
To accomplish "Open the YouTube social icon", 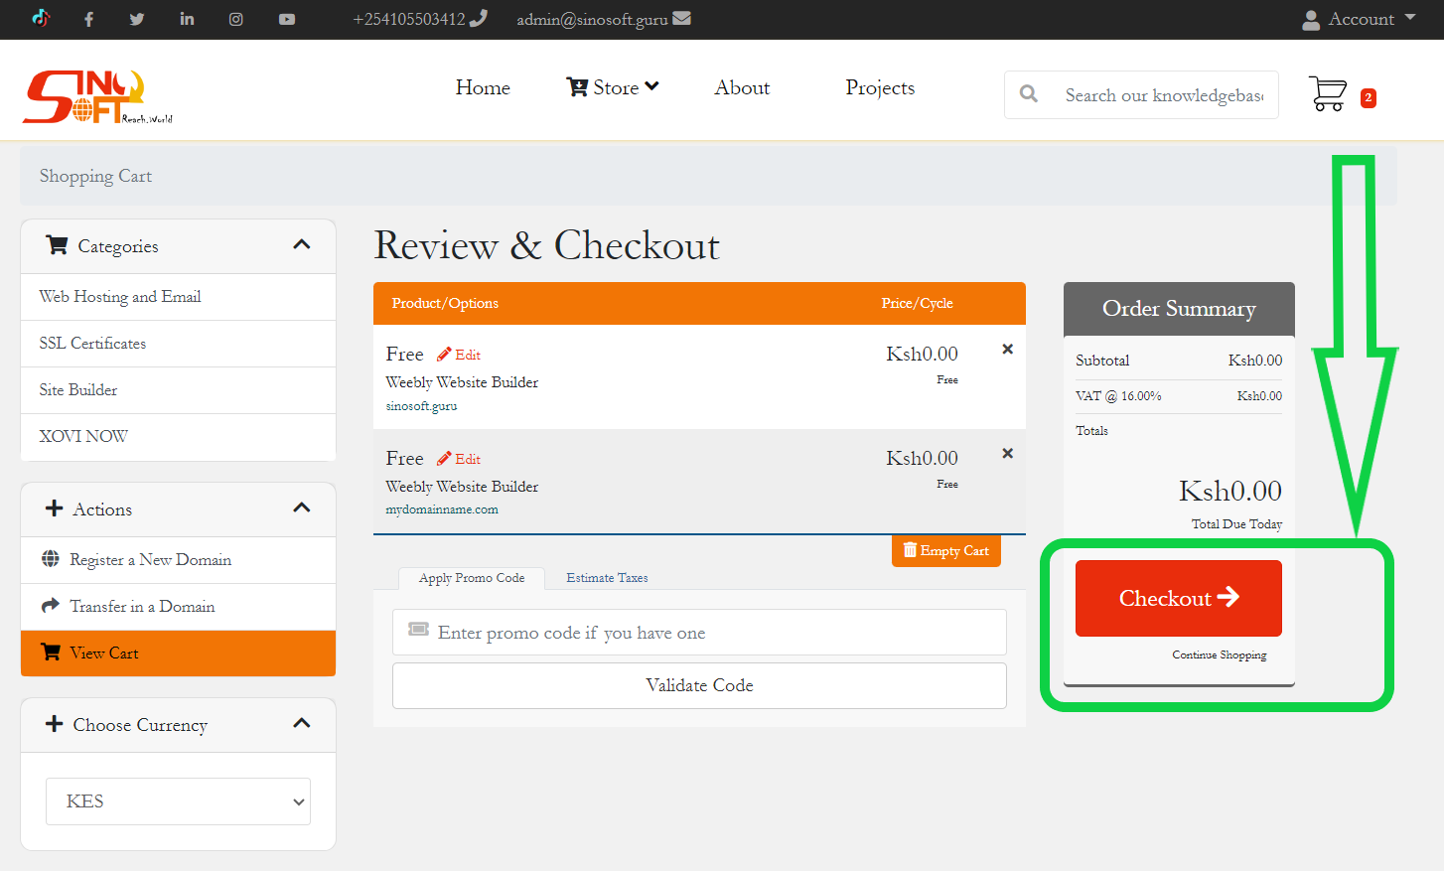I will [x=287, y=19].
